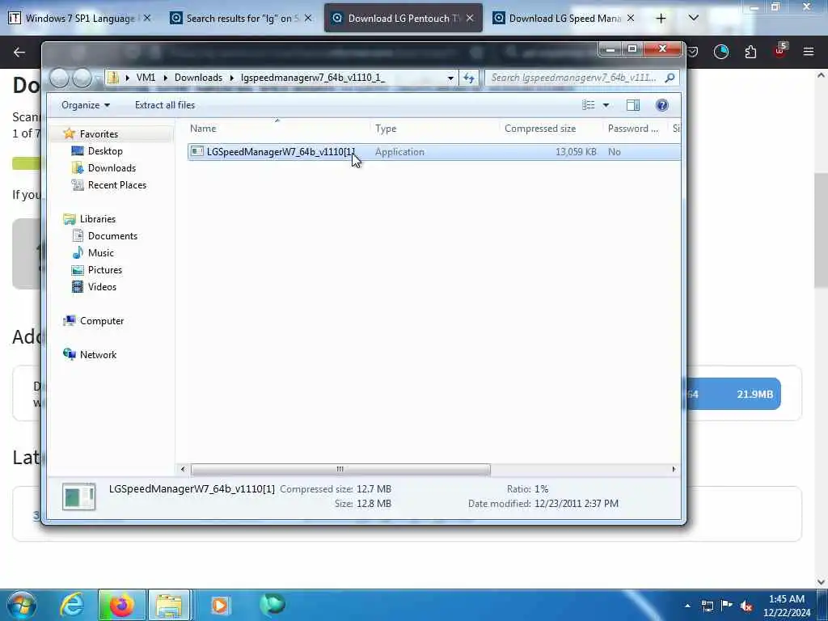
Task: Click the browser Back arrow
Action: click(x=19, y=53)
